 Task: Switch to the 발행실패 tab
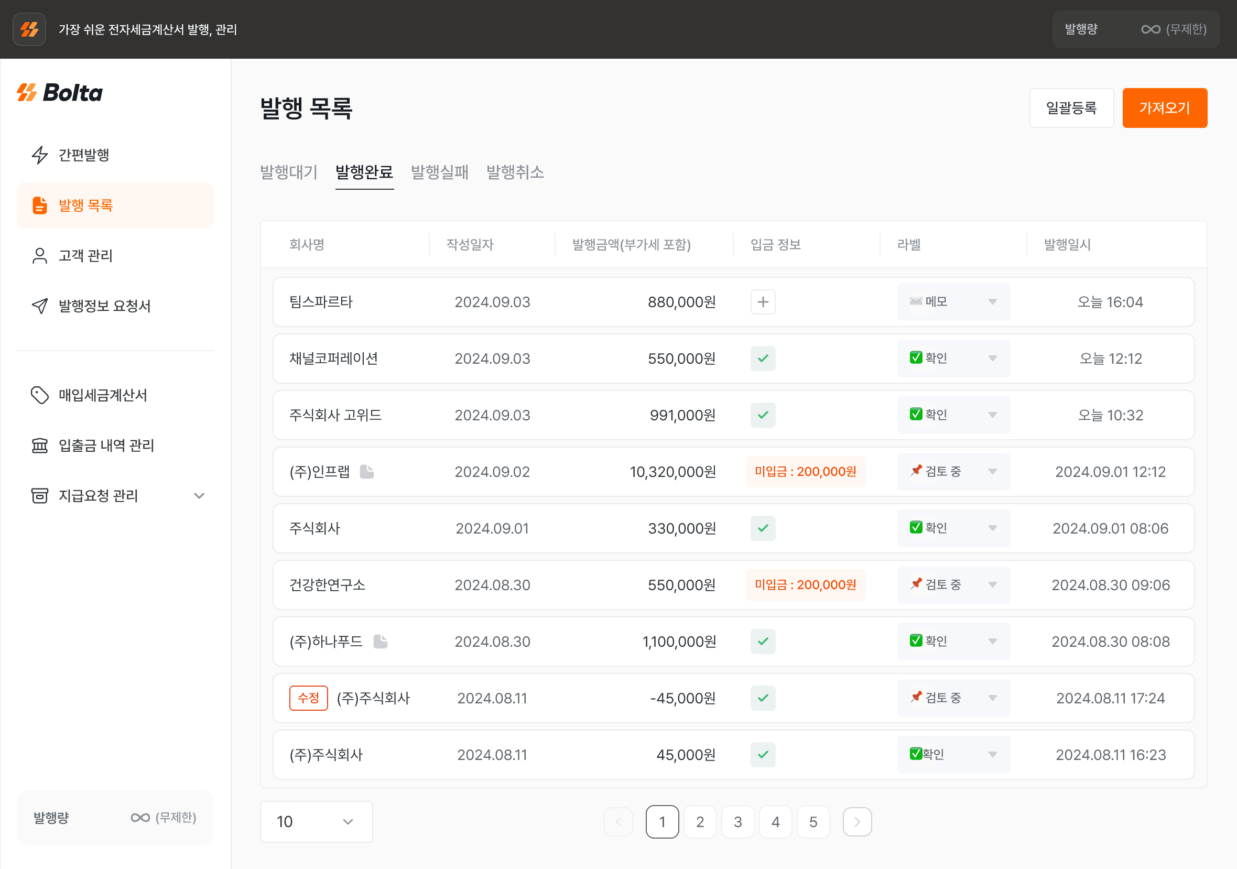(x=440, y=172)
